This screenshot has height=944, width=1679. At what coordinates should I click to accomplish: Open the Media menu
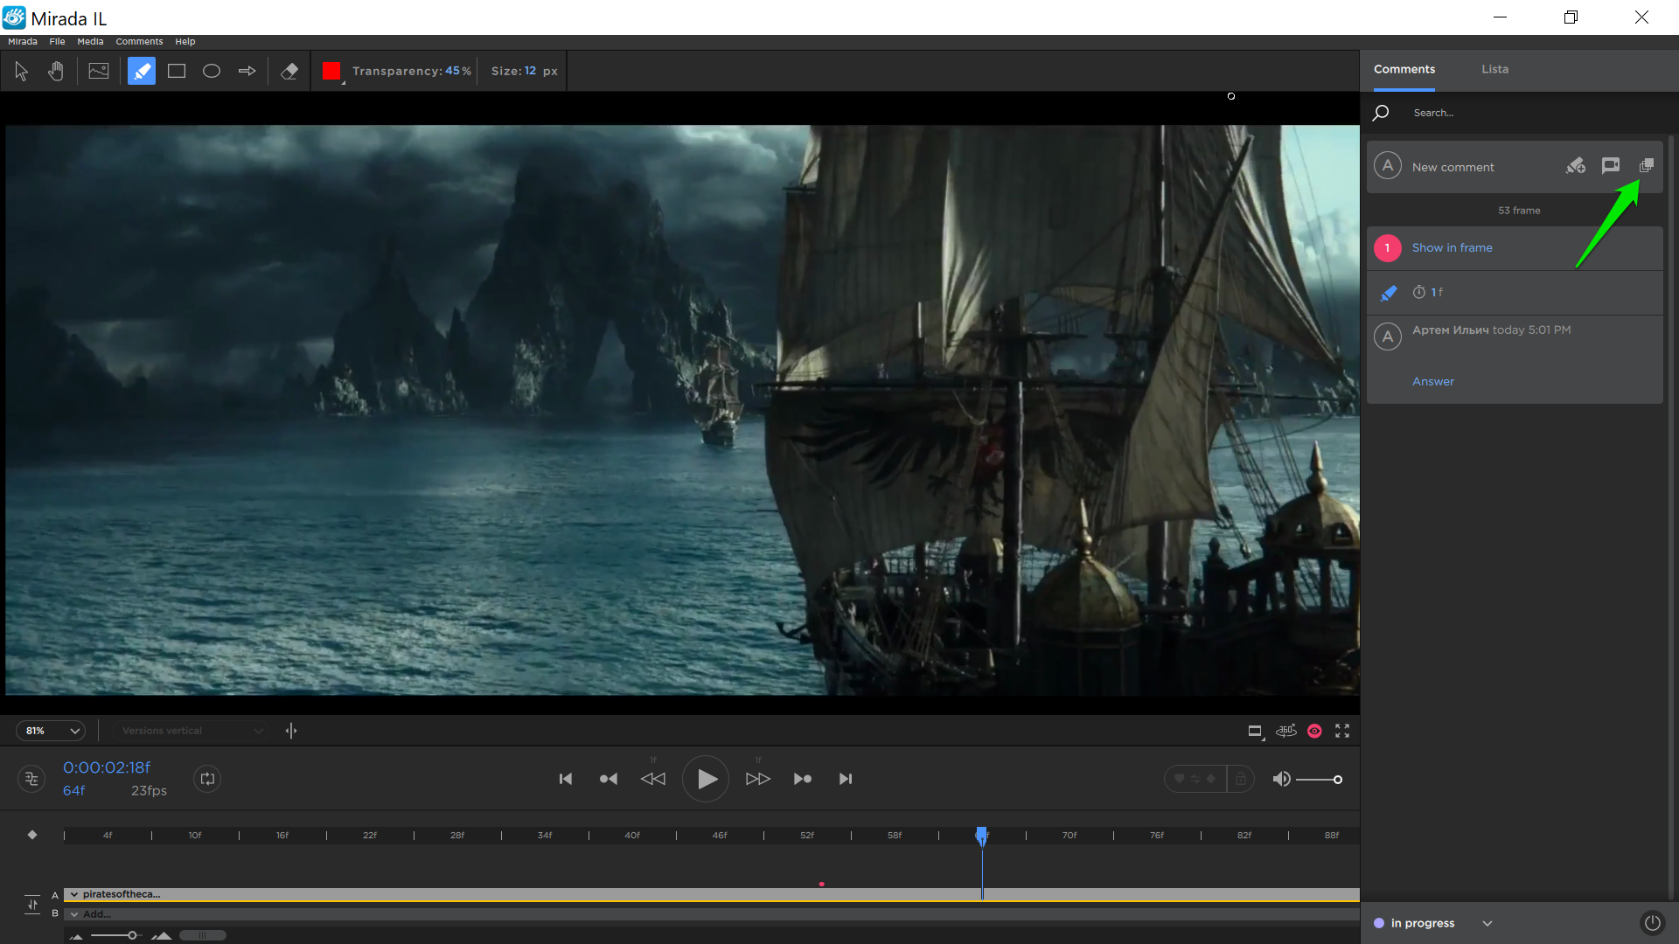tap(90, 41)
